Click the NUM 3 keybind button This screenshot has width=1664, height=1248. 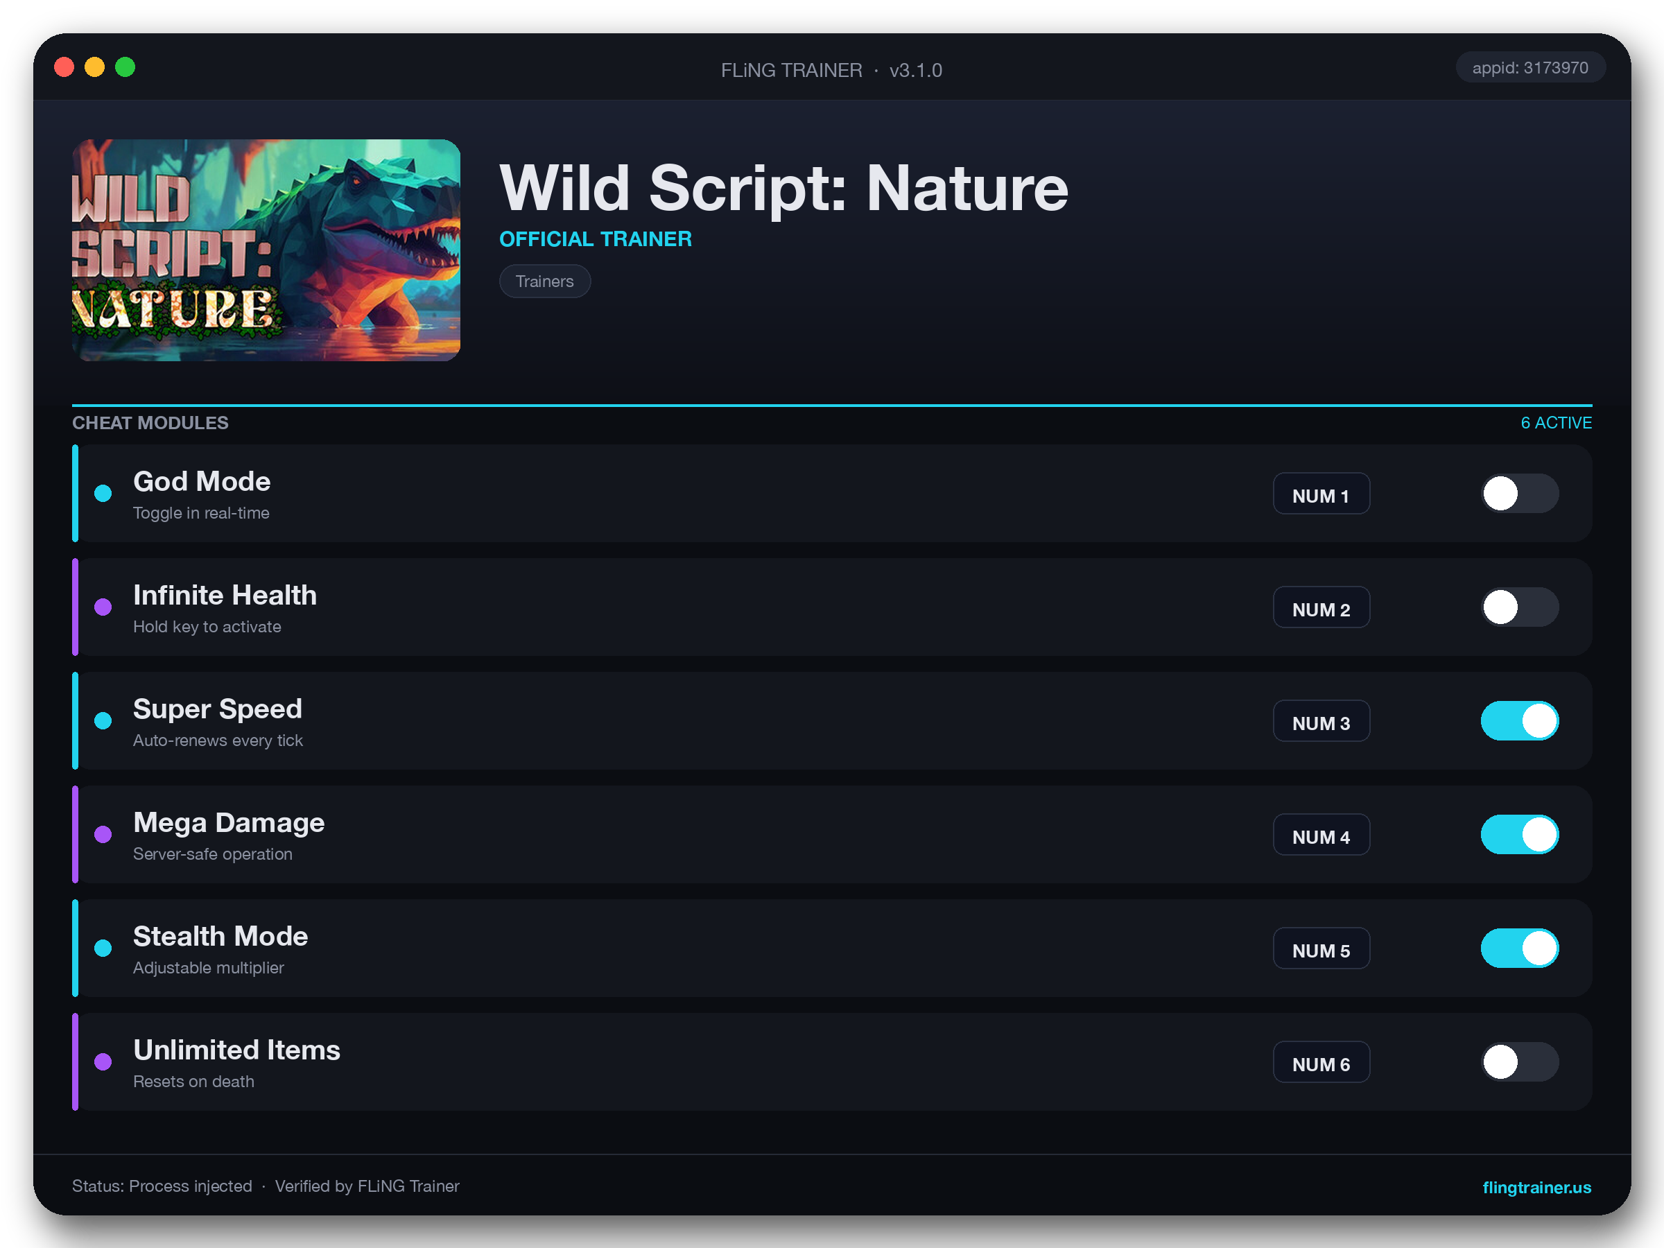tap(1321, 720)
